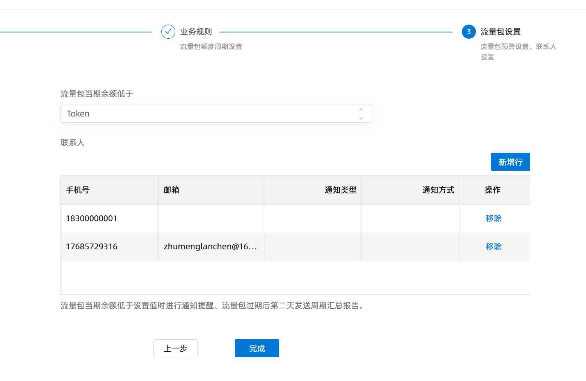Edit the phone cell 18300000001
The height and width of the screenshot is (381, 586).
pyautogui.click(x=109, y=218)
